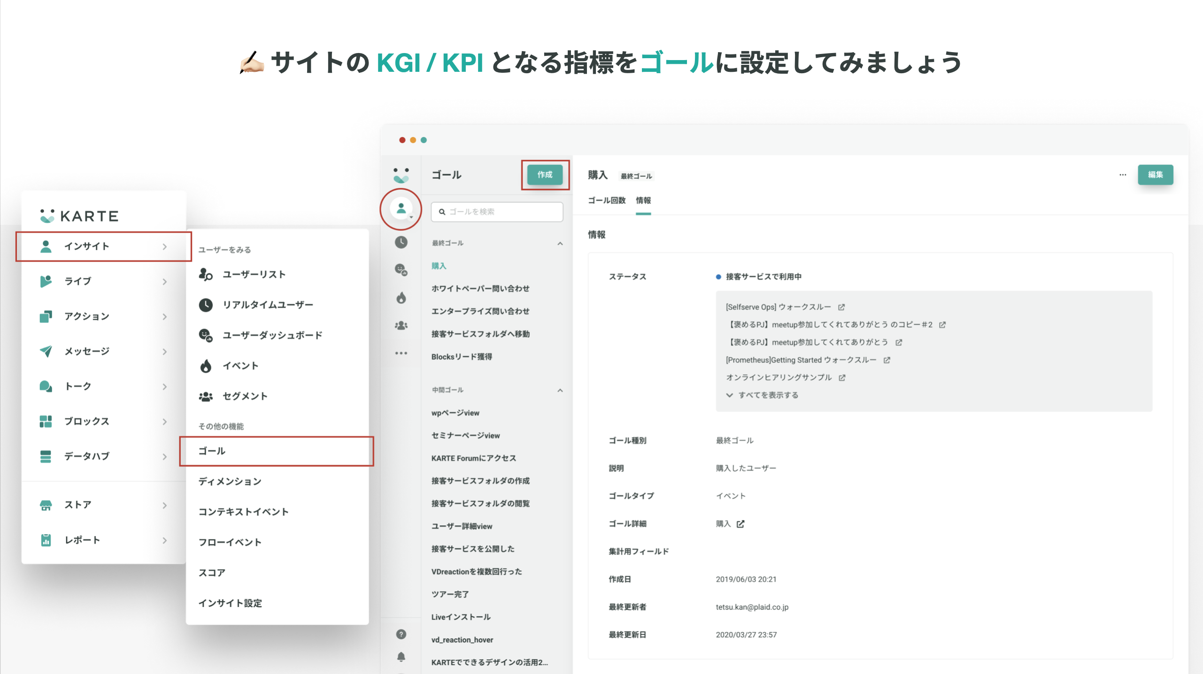This screenshot has height=674, width=1203.
Task: Expand the ストア menu arrow
Action: coord(164,505)
